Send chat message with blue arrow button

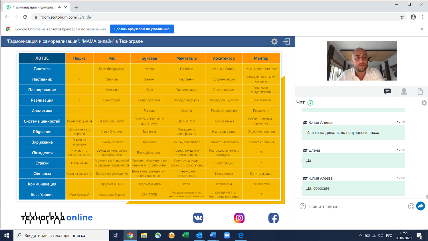(421, 206)
